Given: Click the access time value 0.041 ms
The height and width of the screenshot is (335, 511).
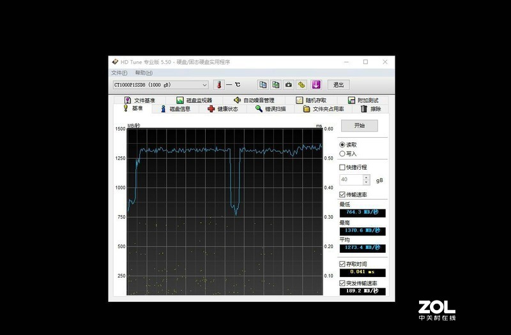Looking at the screenshot, I should point(362,272).
